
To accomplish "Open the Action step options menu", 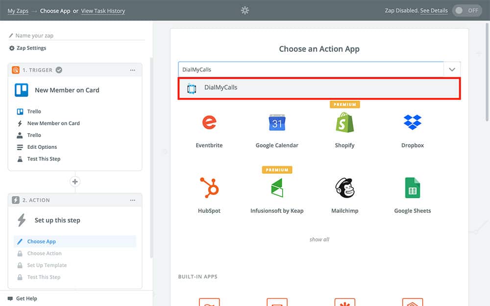I will pyautogui.click(x=132, y=200).
